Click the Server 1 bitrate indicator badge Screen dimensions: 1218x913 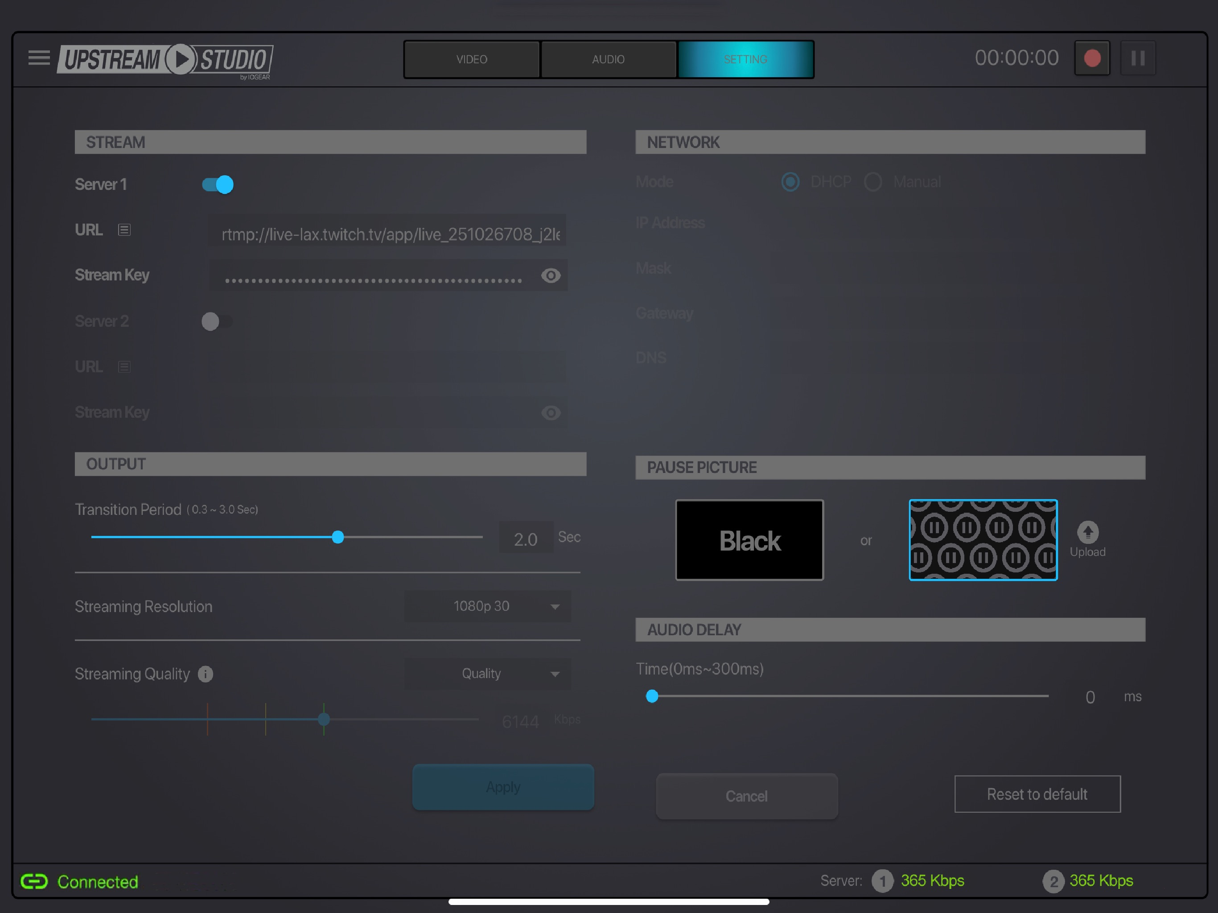point(882,882)
